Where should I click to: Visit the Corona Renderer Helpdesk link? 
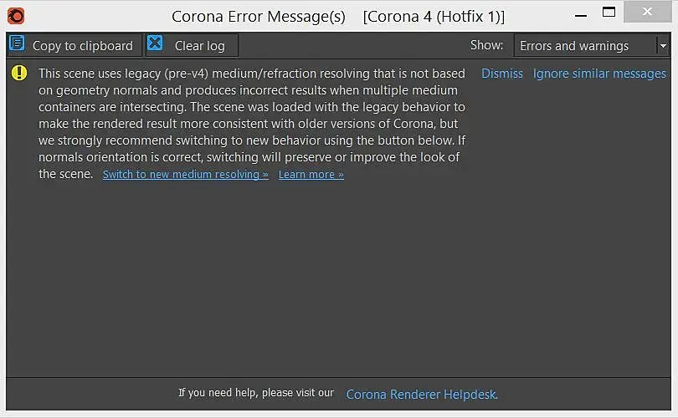coord(422,394)
